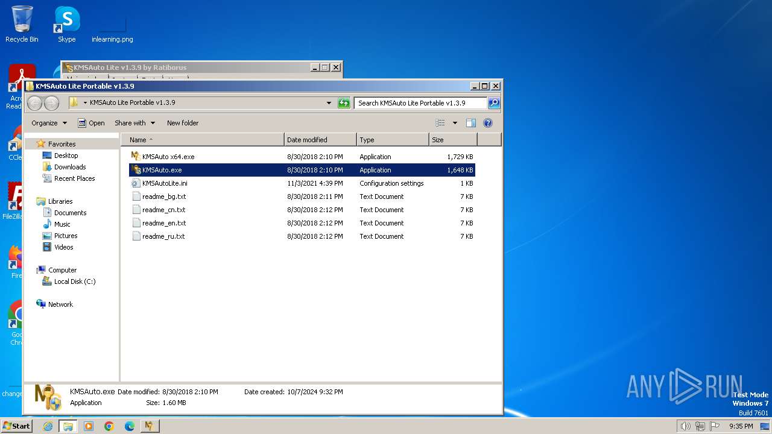Viewport: 772px width, 434px height.
Task: Switch to the KMSAuto taskbar icon
Action: (x=150, y=426)
